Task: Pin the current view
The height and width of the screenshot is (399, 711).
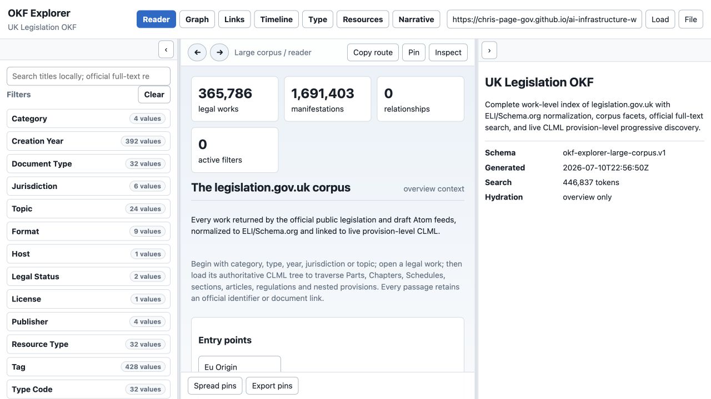Action: (x=414, y=52)
